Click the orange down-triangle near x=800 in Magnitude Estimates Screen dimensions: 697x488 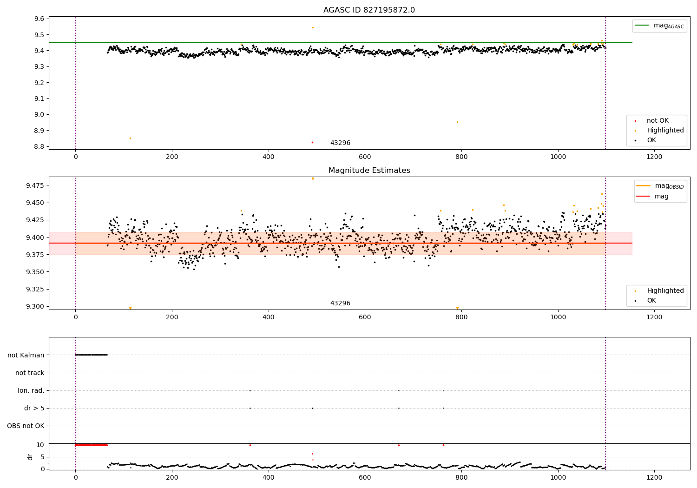pyautogui.click(x=457, y=308)
